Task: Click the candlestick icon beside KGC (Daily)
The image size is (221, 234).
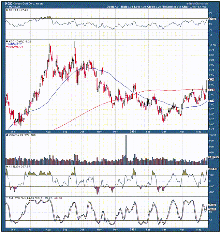Action: [x=7, y=42]
